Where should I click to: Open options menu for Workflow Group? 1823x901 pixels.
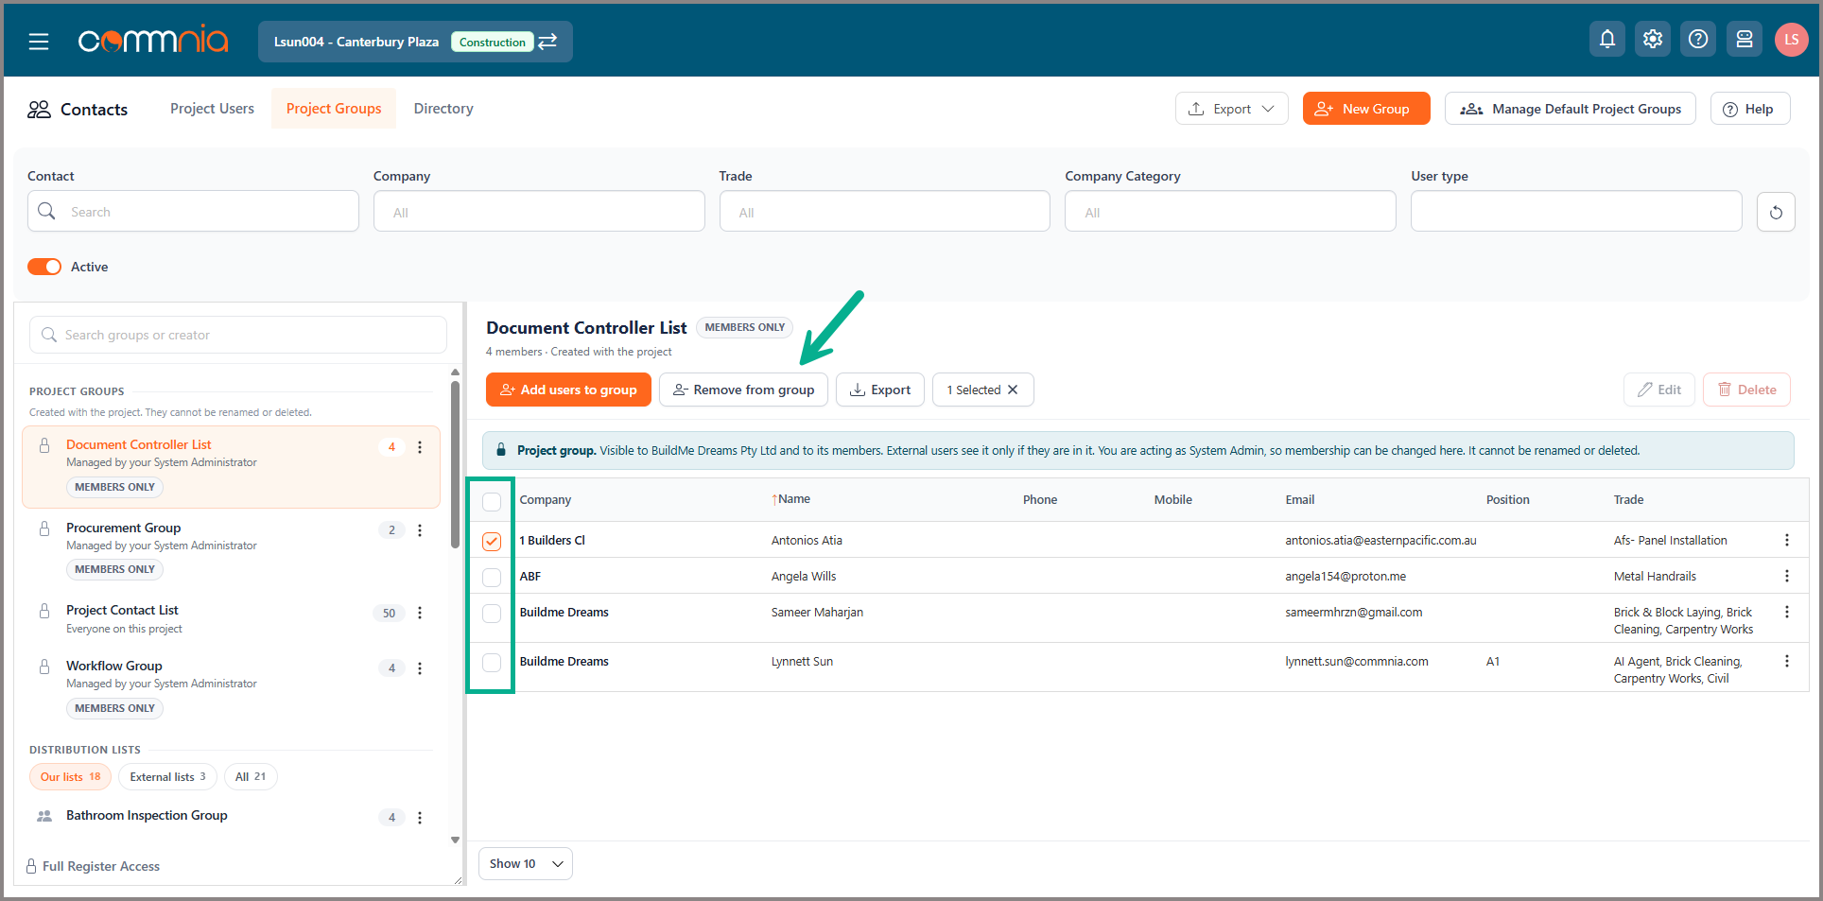coord(420,668)
